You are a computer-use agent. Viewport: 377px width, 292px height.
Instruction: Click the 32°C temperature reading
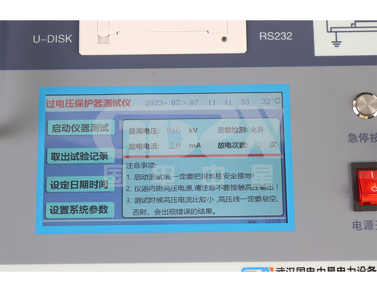(271, 102)
